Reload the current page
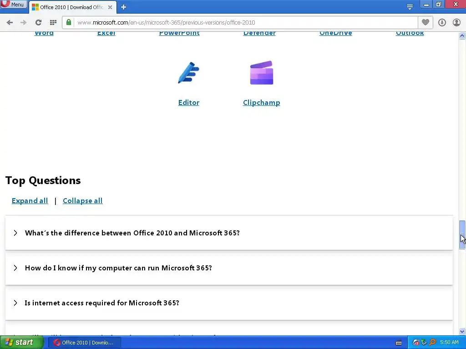 [38, 23]
